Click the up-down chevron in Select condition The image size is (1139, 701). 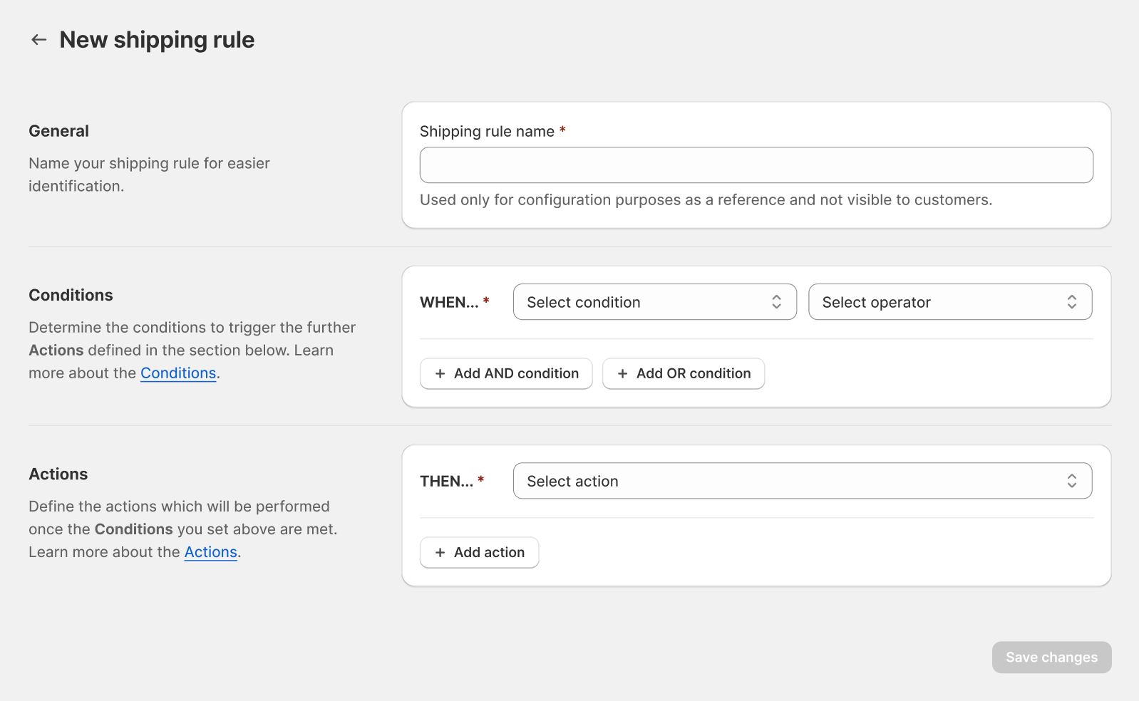pos(776,302)
